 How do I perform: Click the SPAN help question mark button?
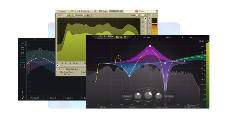point(57,11)
